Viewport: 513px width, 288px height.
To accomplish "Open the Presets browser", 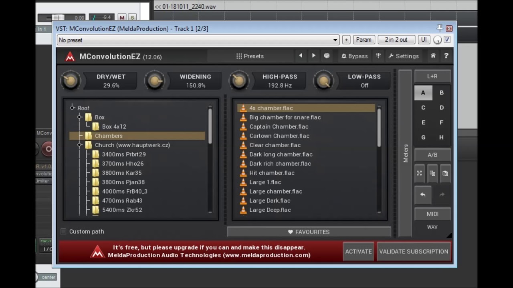I will coord(250,56).
